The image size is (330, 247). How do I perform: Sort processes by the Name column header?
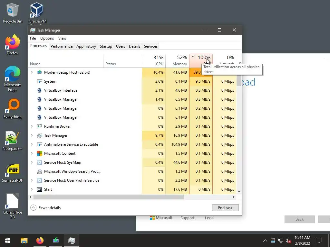click(x=65, y=60)
